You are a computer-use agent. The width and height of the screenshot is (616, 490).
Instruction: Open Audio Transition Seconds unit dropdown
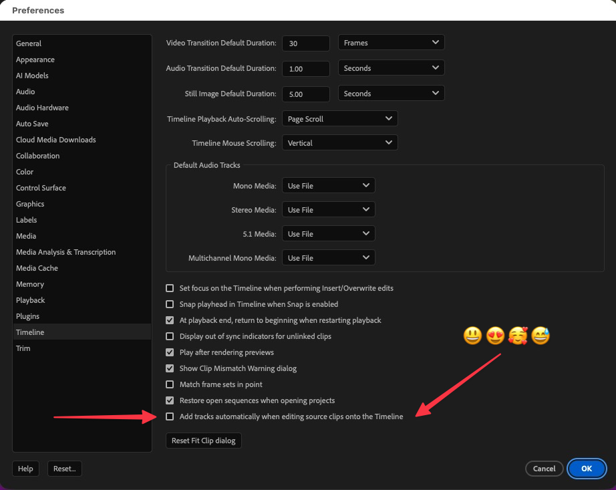[x=392, y=68]
